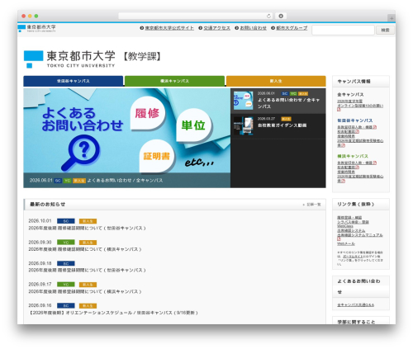This screenshot has height=349, width=413.
Task: Open よくあるお問い合わせ／全キャンパス slide title
Action: (x=288, y=103)
